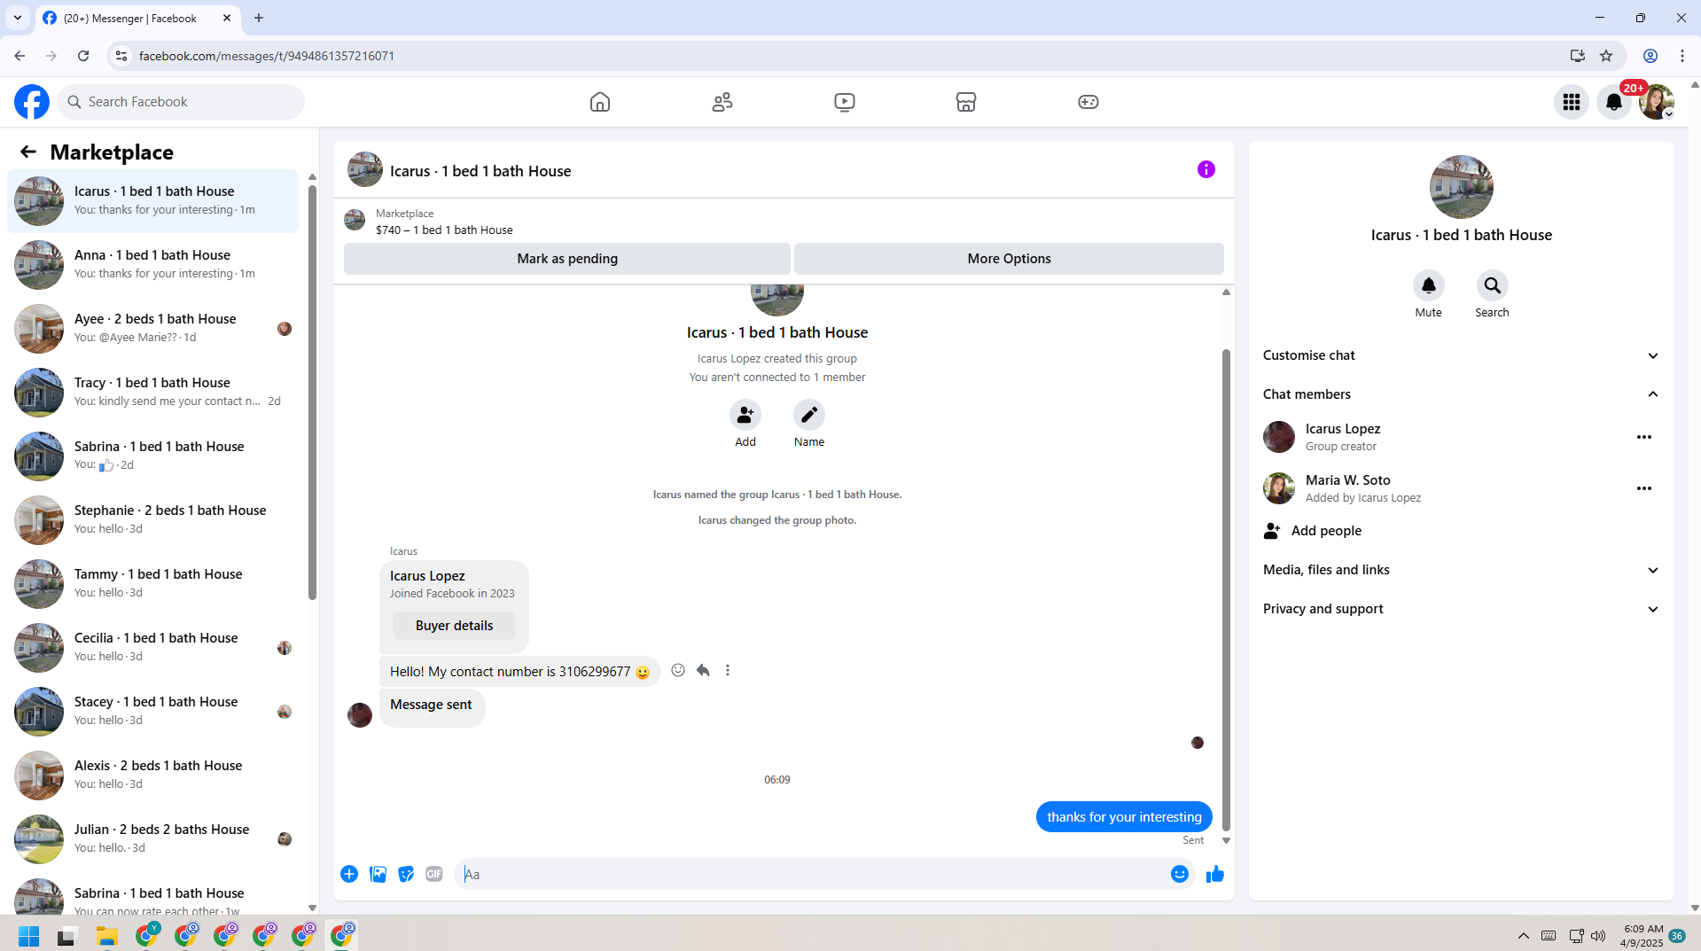Viewport: 1701px width, 951px height.
Task: Expand Media, files and links section
Action: click(x=1461, y=570)
